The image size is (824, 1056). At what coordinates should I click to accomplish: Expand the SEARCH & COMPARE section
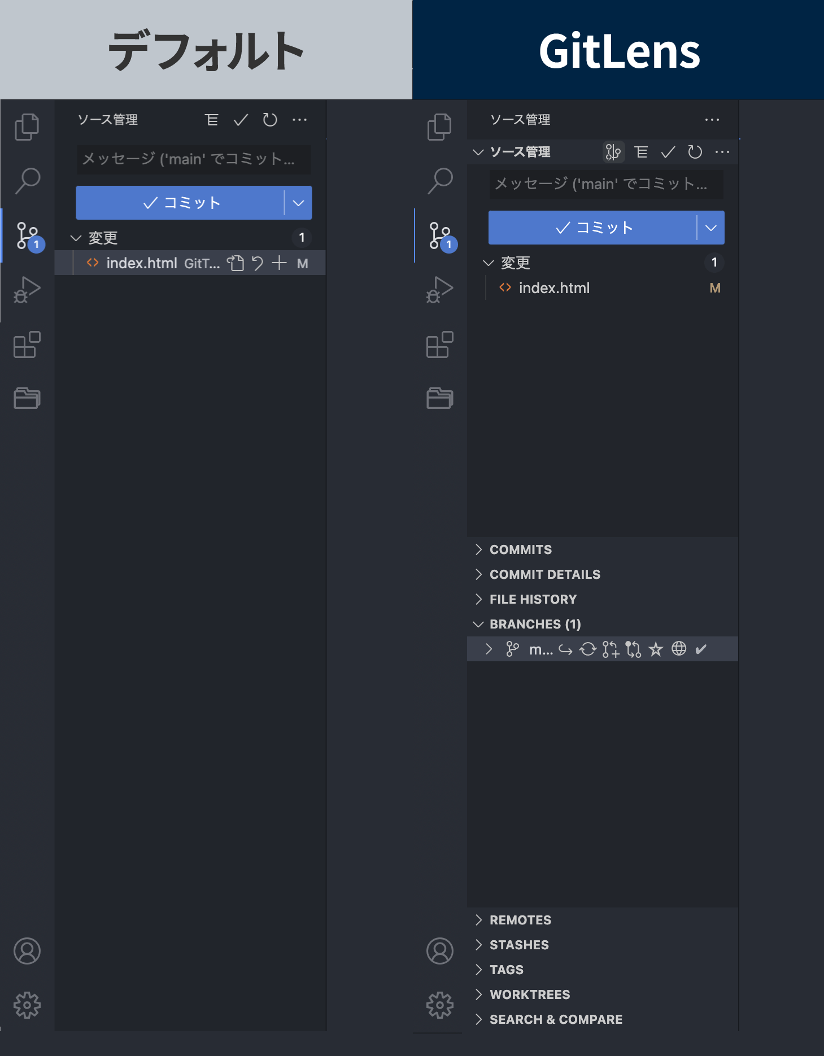point(603,1019)
